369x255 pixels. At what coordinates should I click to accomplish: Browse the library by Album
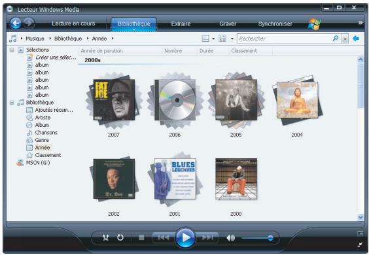click(42, 125)
